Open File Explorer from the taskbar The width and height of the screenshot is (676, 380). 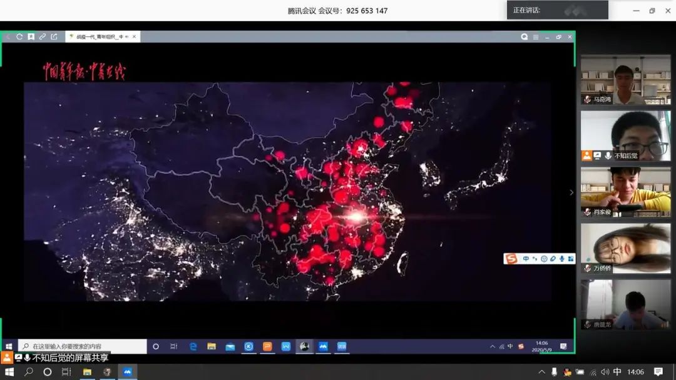coord(87,372)
